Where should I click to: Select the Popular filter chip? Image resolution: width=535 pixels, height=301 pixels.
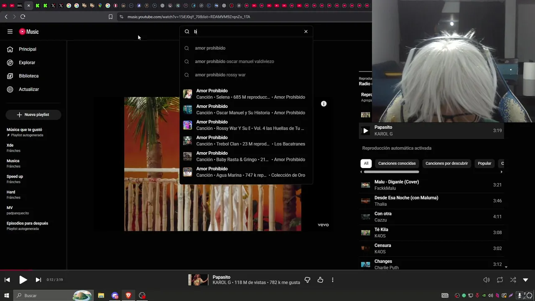click(484, 163)
